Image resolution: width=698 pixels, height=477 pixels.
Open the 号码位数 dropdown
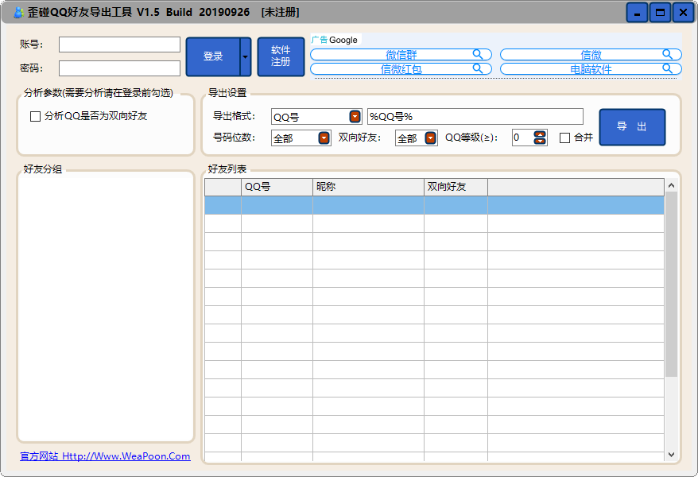pyautogui.click(x=323, y=137)
